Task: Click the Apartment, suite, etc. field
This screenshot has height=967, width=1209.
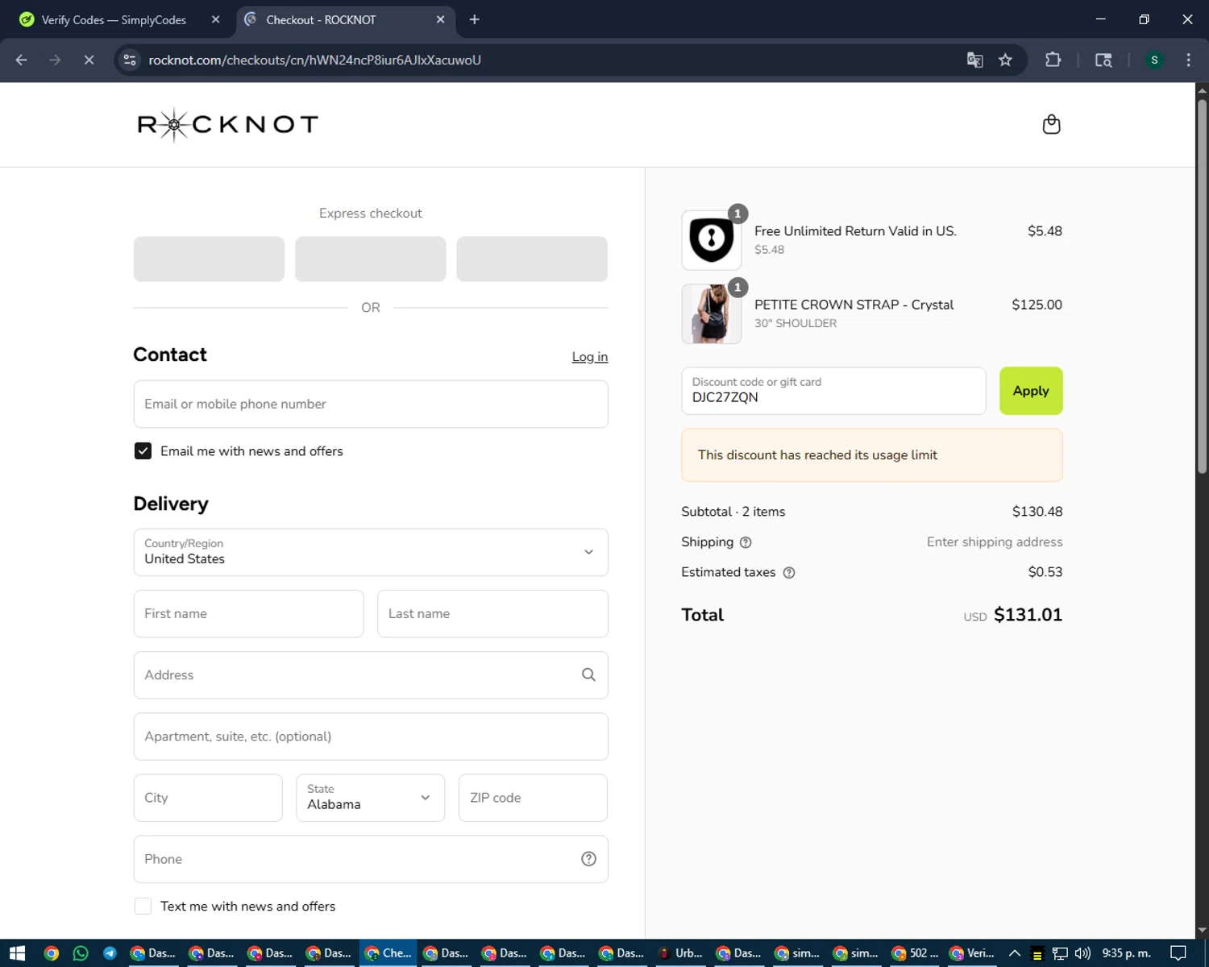Action: (x=371, y=737)
